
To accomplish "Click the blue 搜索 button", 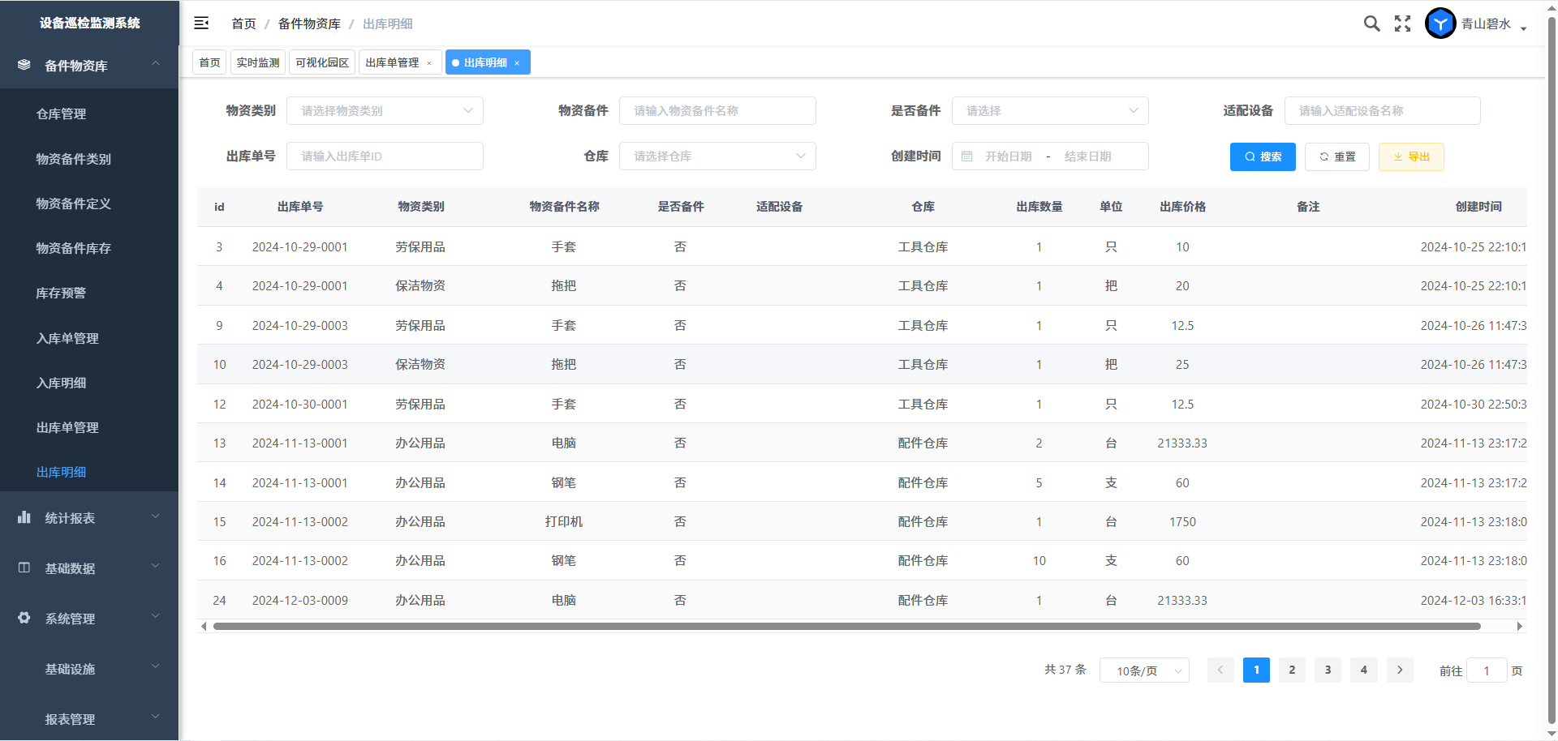I will coord(1263,156).
